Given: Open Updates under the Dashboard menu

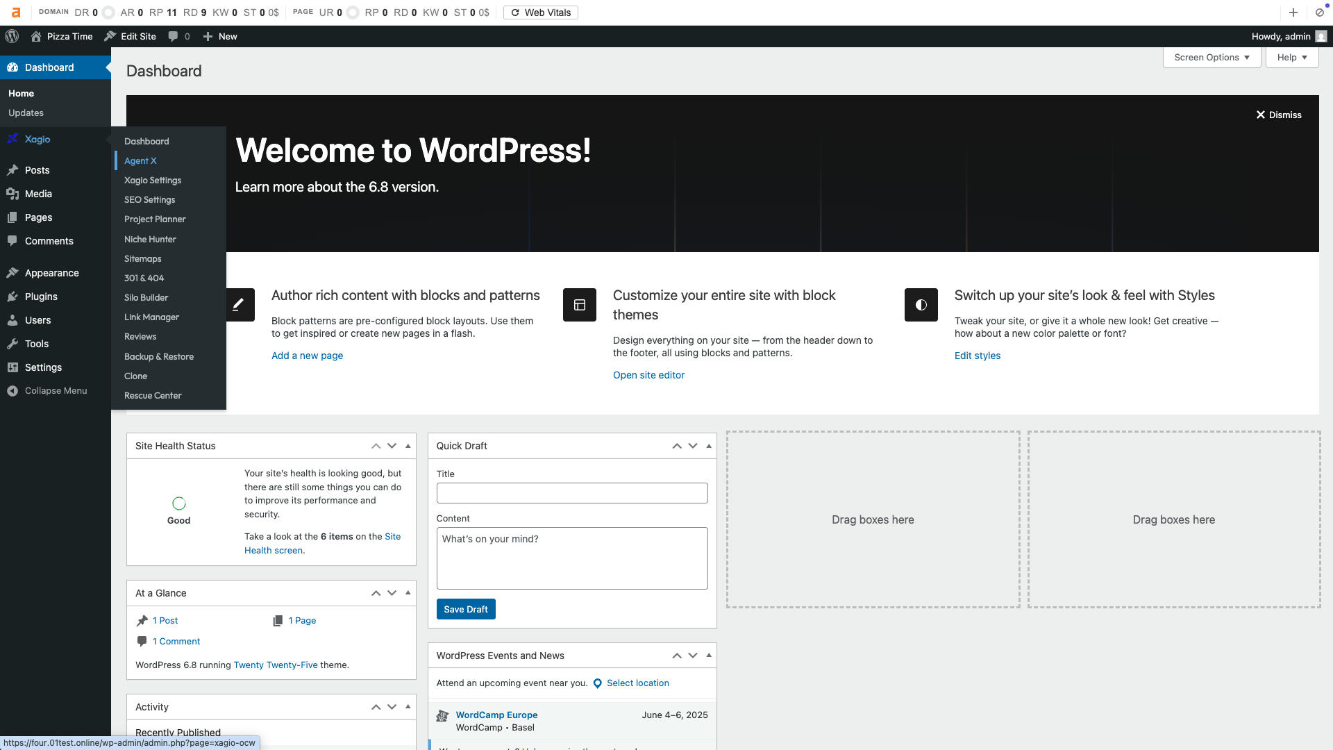Looking at the screenshot, I should pos(26,112).
